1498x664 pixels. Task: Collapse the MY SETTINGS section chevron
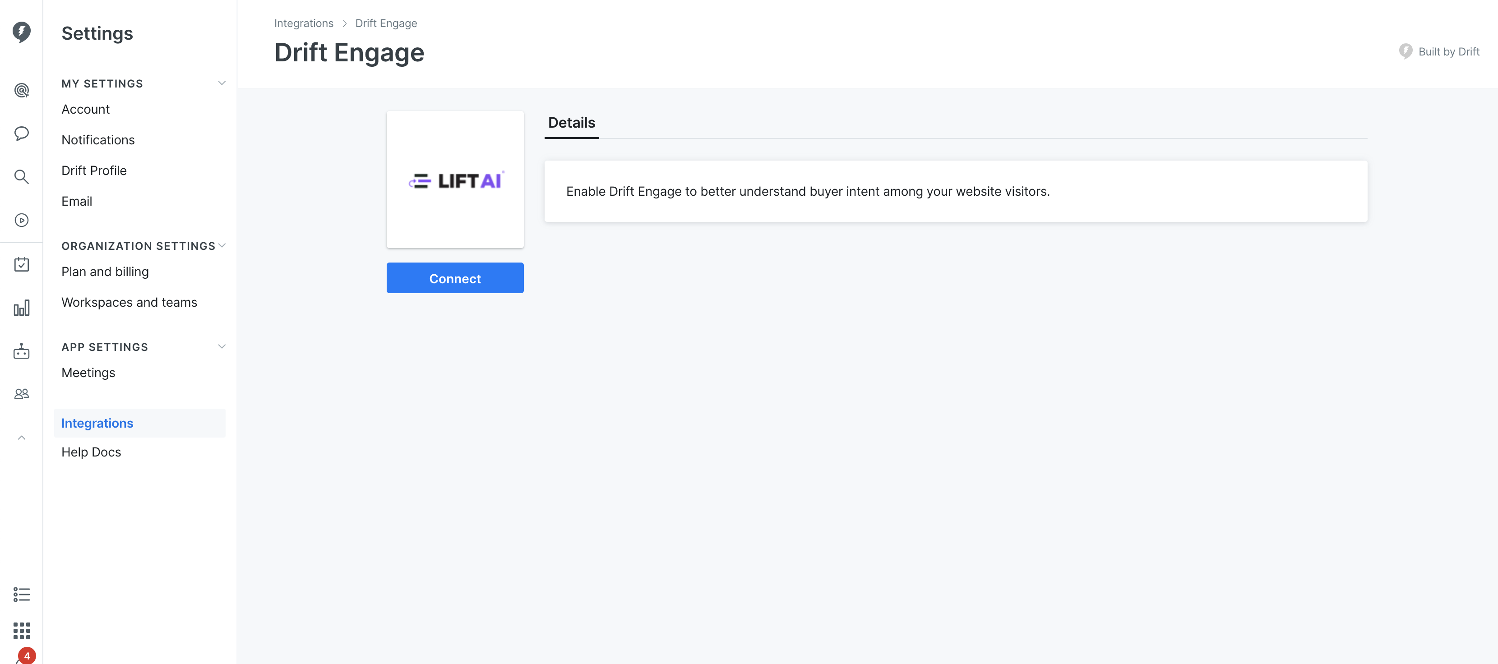(222, 83)
